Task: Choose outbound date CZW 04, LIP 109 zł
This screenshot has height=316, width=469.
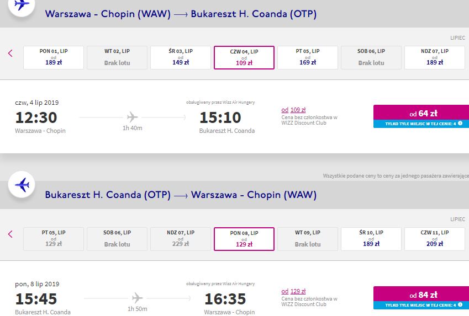Action: pyautogui.click(x=244, y=57)
